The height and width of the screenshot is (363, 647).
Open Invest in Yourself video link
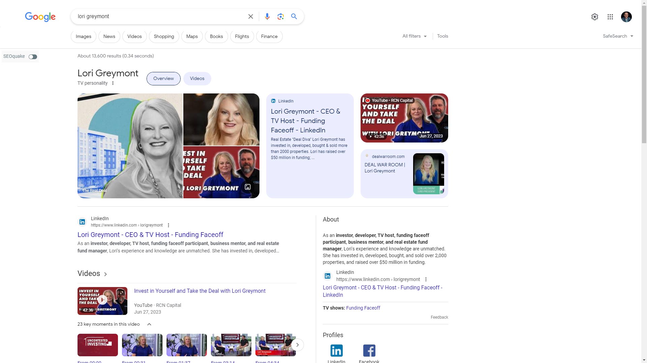pos(200,291)
